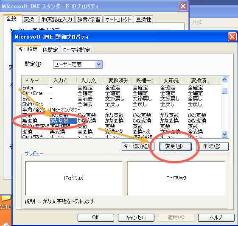Select the 無変換 key row label
Image resolution: width=238 pixels, height=226 pixels.
[30, 121]
